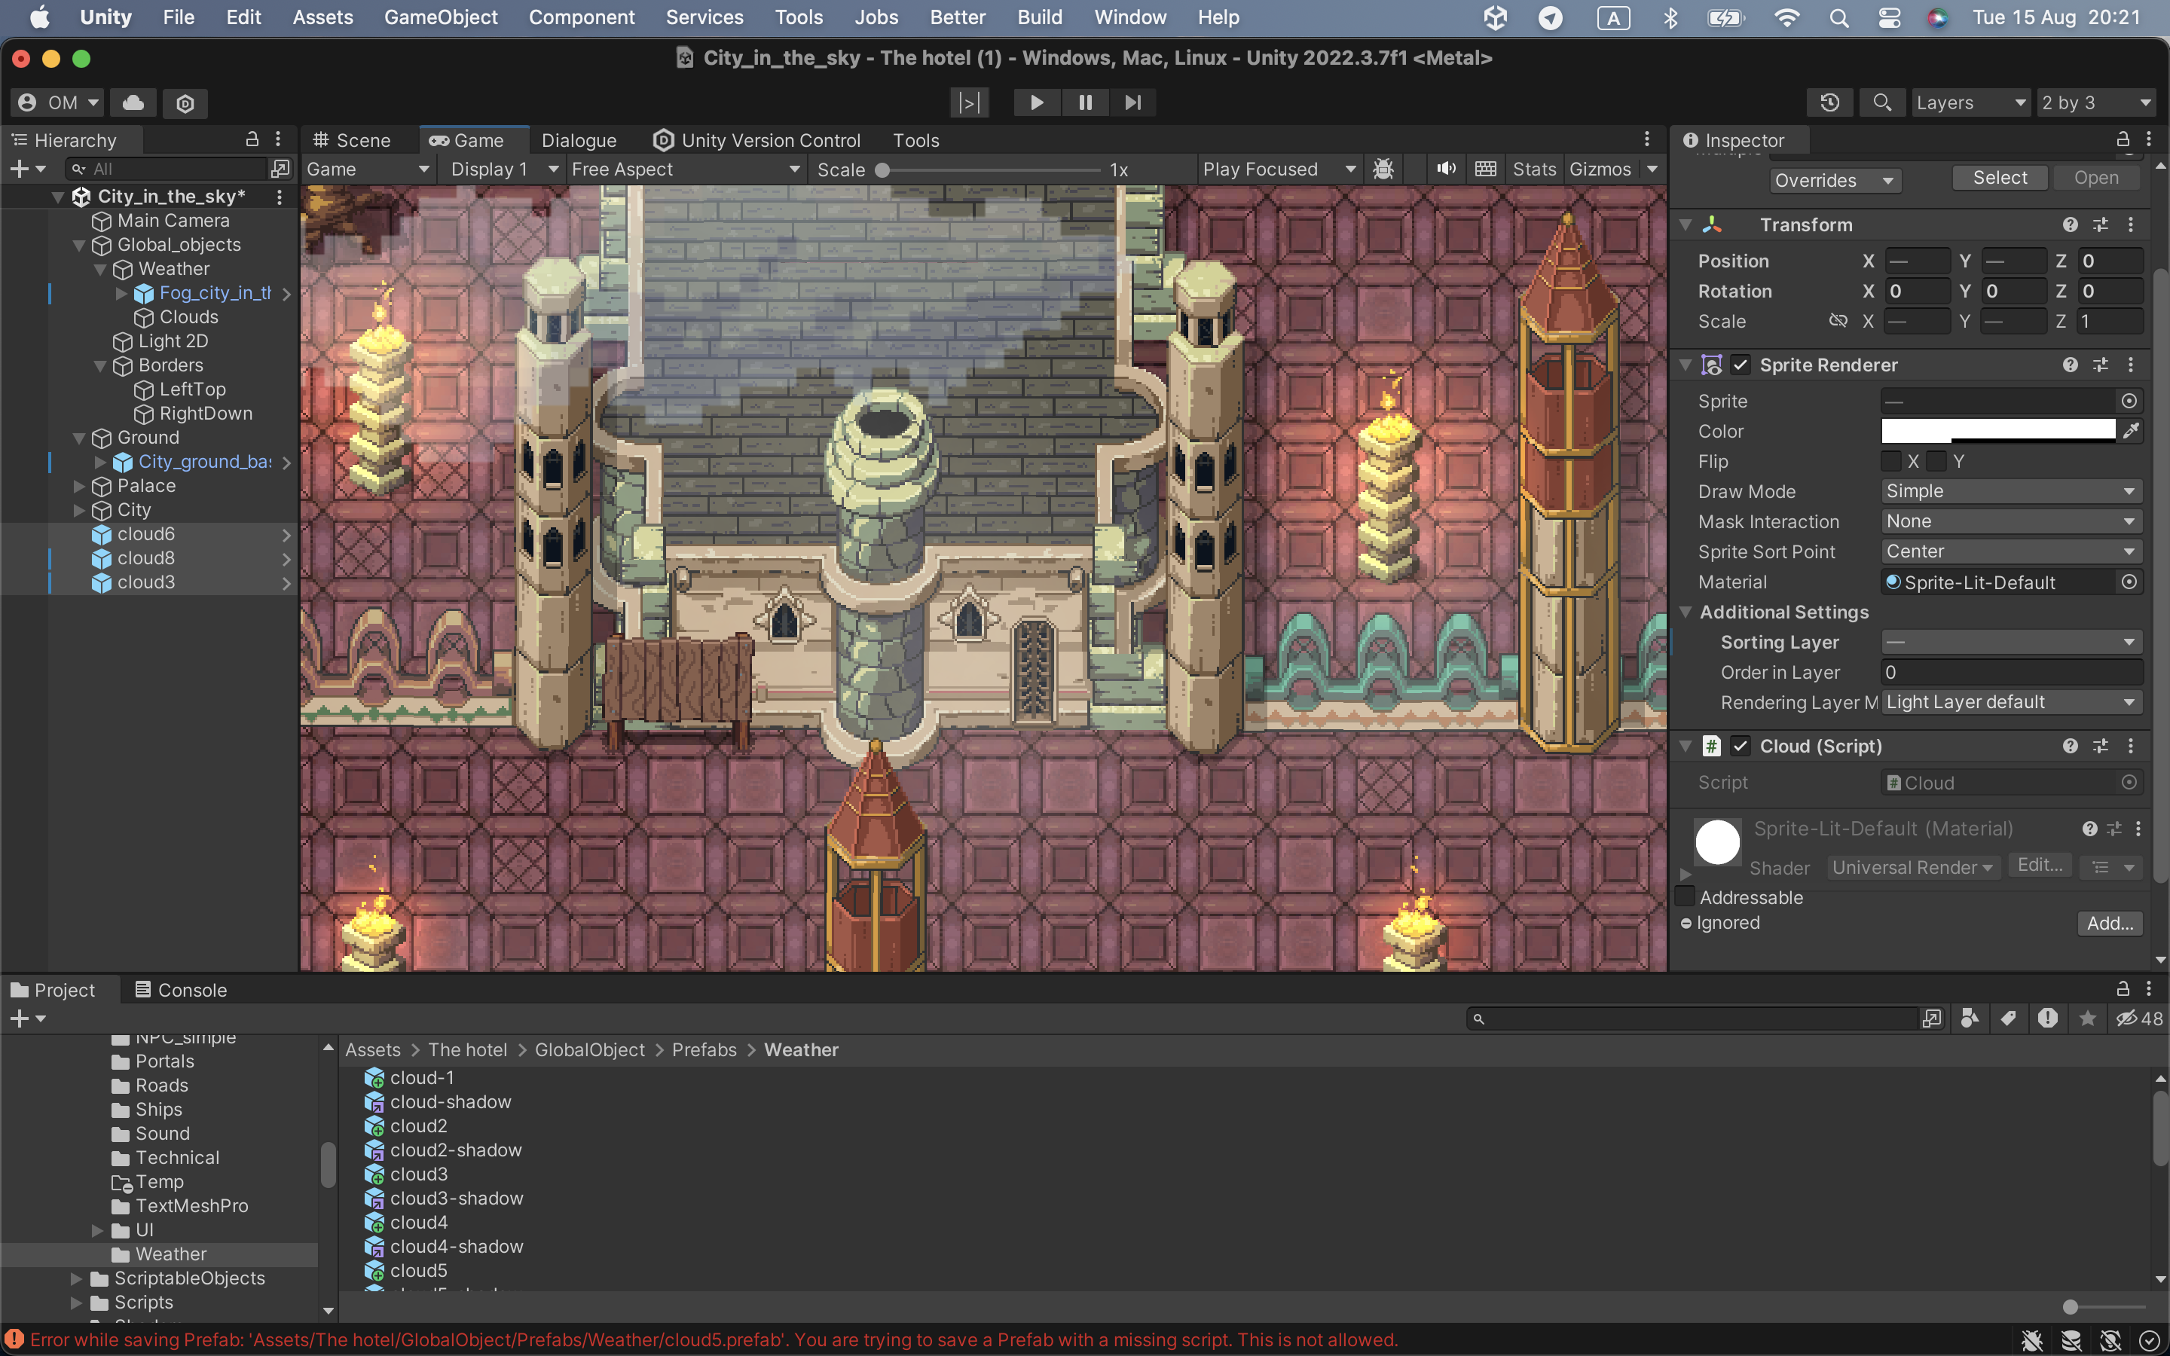Image resolution: width=2170 pixels, height=1356 pixels.
Task: Open the GameObject menu
Action: pyautogui.click(x=440, y=17)
